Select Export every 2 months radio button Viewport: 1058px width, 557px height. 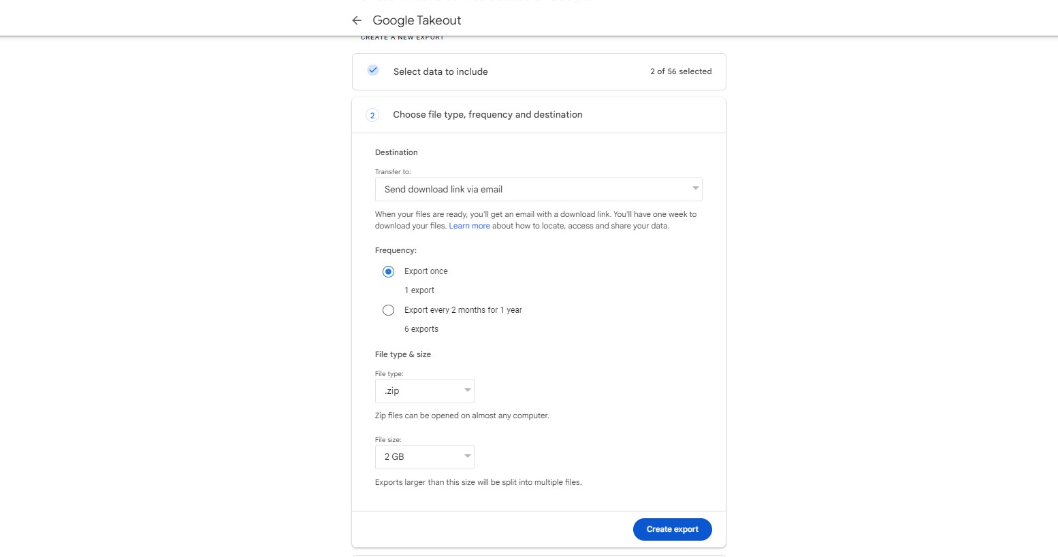click(388, 310)
